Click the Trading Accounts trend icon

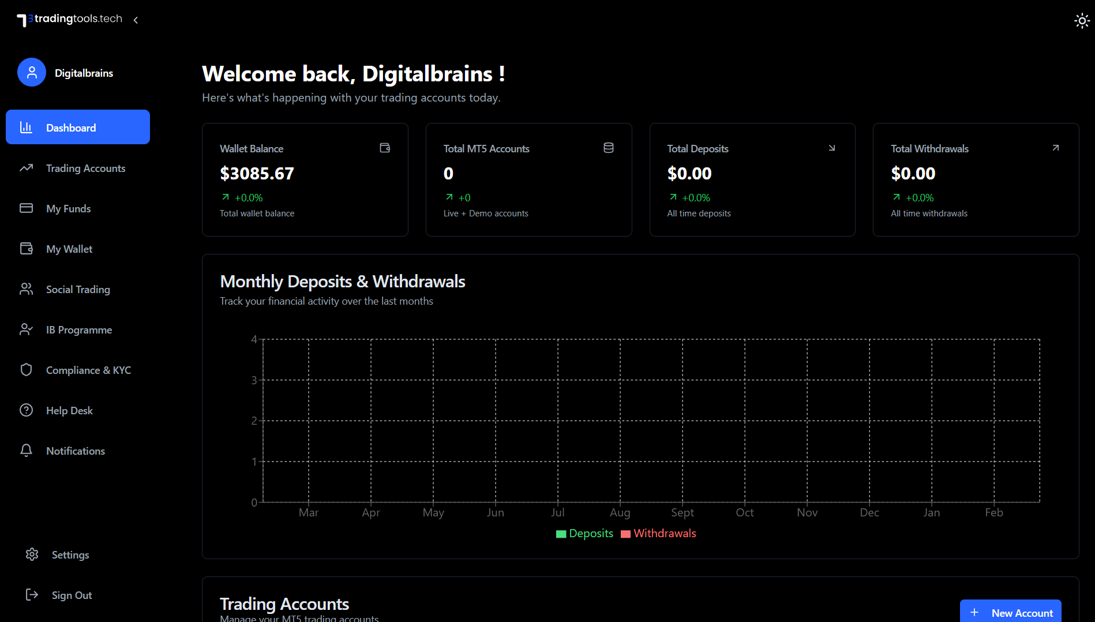pyautogui.click(x=27, y=168)
